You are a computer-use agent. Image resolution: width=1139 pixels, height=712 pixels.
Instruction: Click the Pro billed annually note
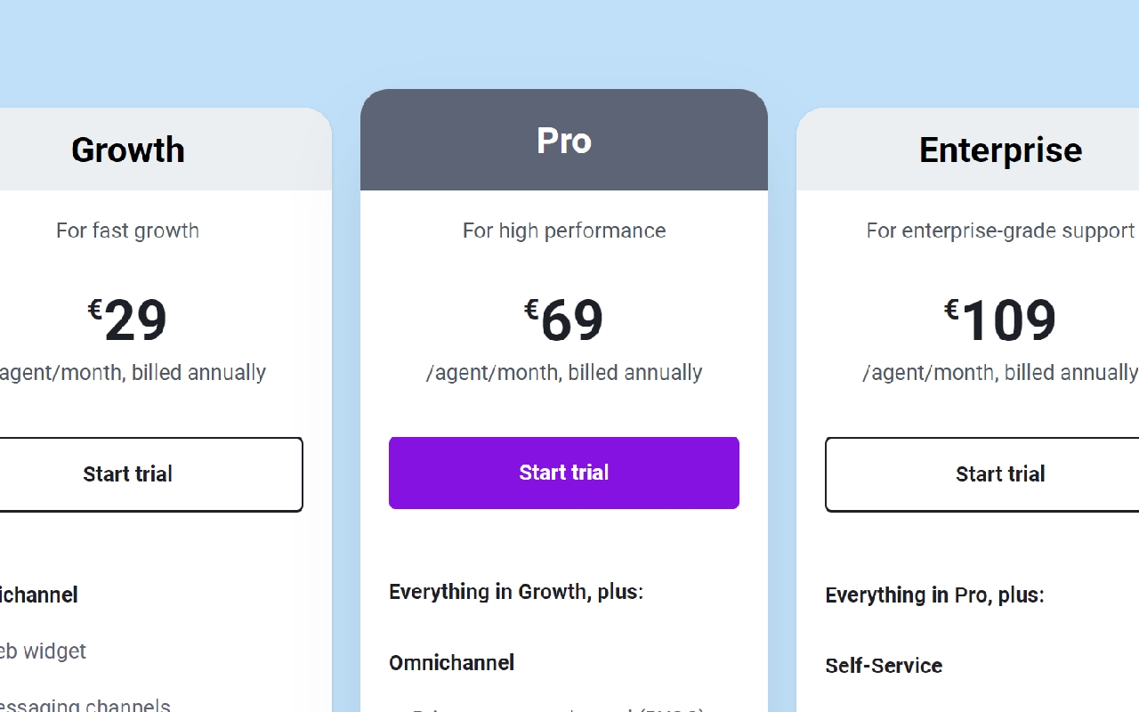pos(564,372)
